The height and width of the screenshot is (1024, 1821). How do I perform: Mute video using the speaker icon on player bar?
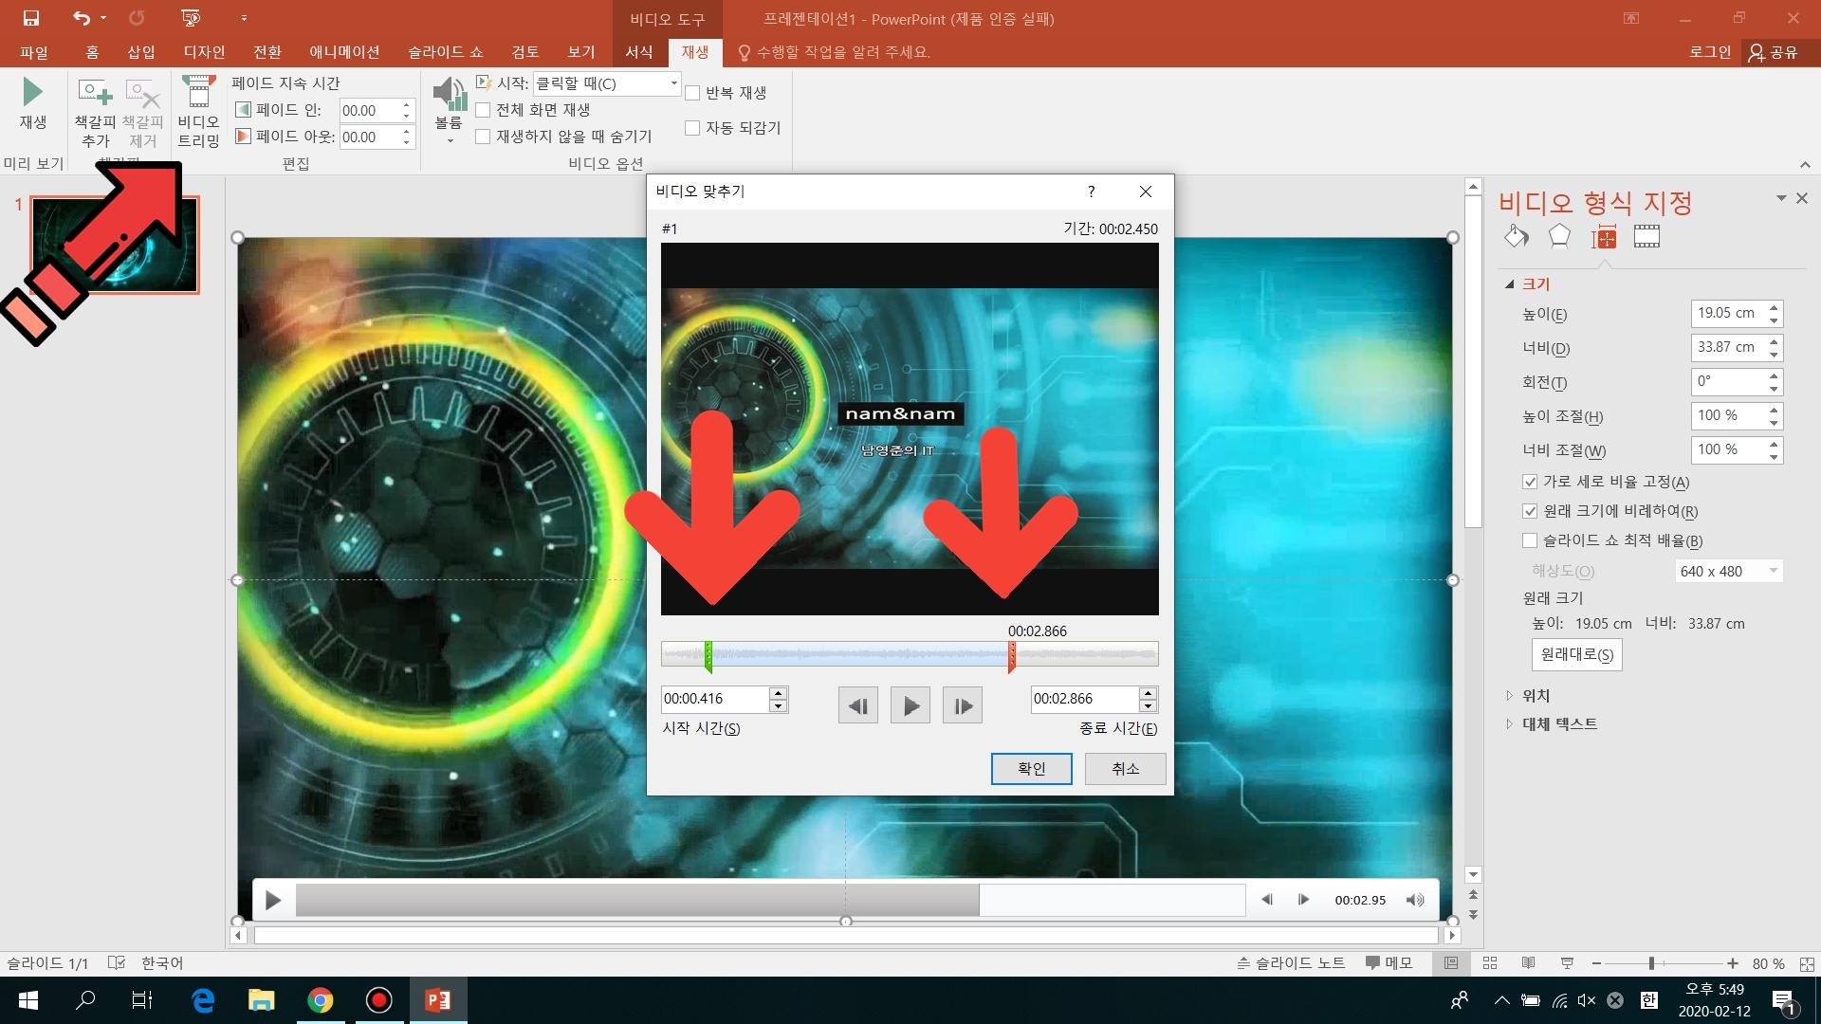click(x=1414, y=900)
